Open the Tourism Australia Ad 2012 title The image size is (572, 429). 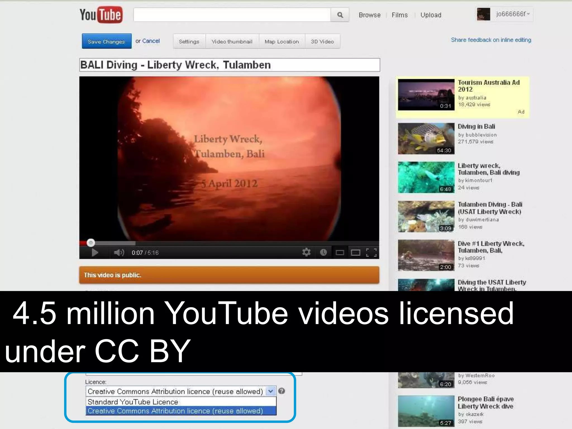488,86
